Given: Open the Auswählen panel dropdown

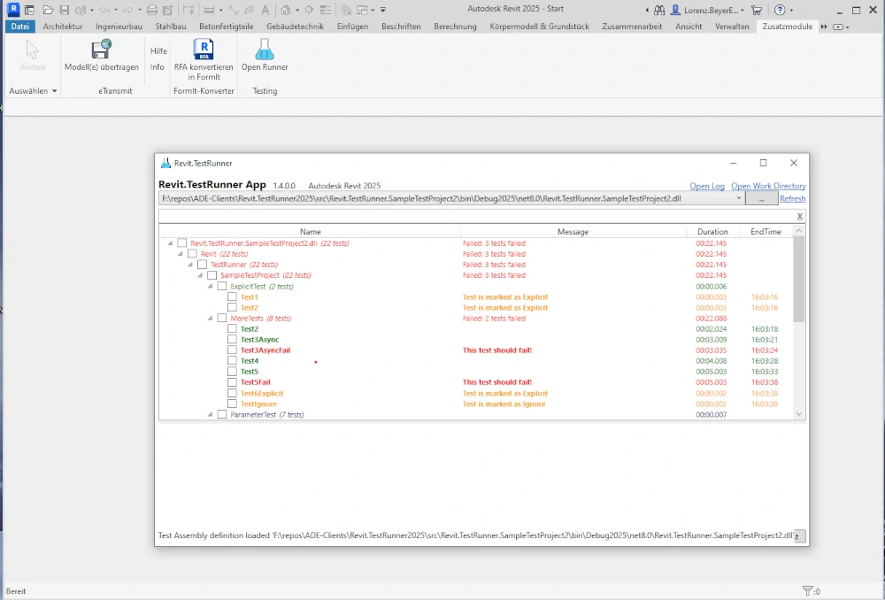Looking at the screenshot, I should click(55, 91).
